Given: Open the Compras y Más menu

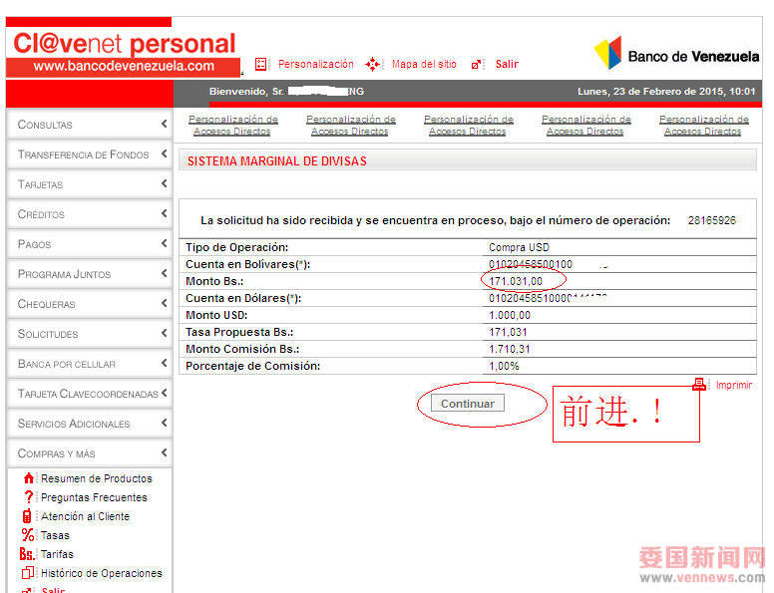Looking at the screenshot, I should [x=90, y=452].
